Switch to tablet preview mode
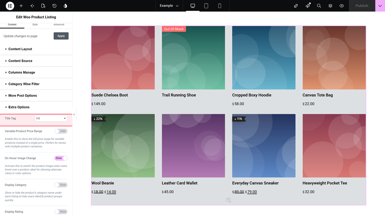Image resolution: width=385 pixels, height=217 pixels. (206, 6)
